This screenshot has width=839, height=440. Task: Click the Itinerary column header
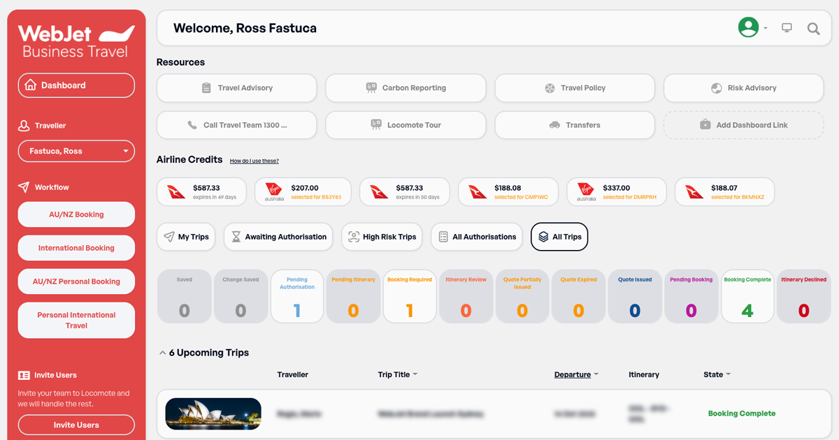(x=644, y=374)
